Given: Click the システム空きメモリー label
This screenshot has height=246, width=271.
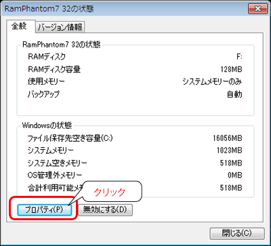Looking at the screenshot, I should (x=57, y=163).
